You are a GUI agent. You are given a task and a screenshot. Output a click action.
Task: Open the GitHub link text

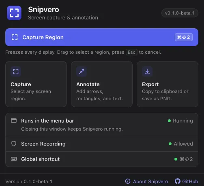[x=190, y=182]
